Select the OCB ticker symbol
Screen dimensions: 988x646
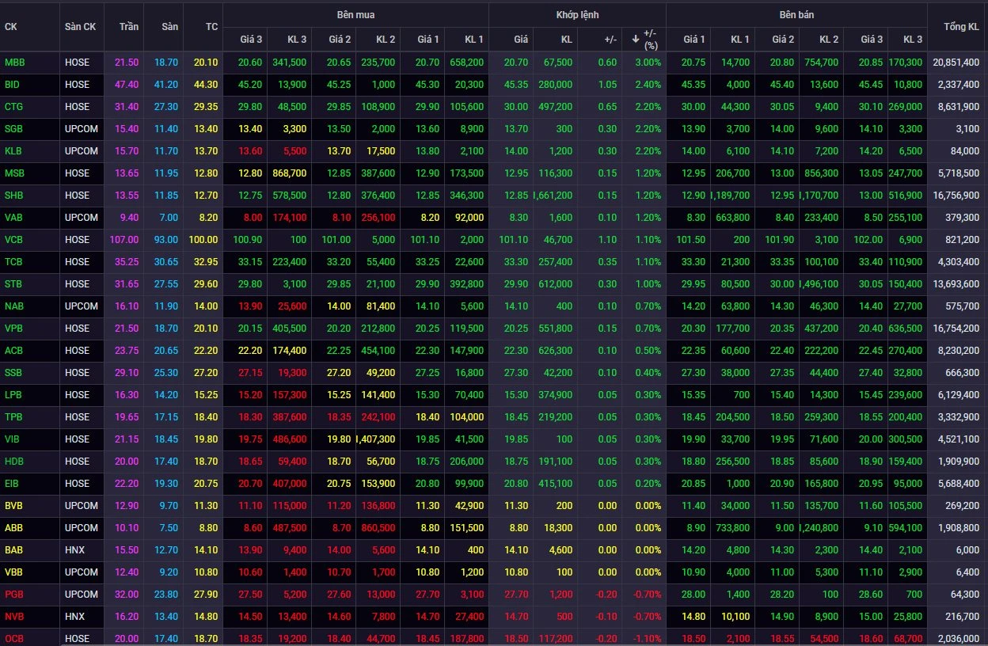point(14,638)
